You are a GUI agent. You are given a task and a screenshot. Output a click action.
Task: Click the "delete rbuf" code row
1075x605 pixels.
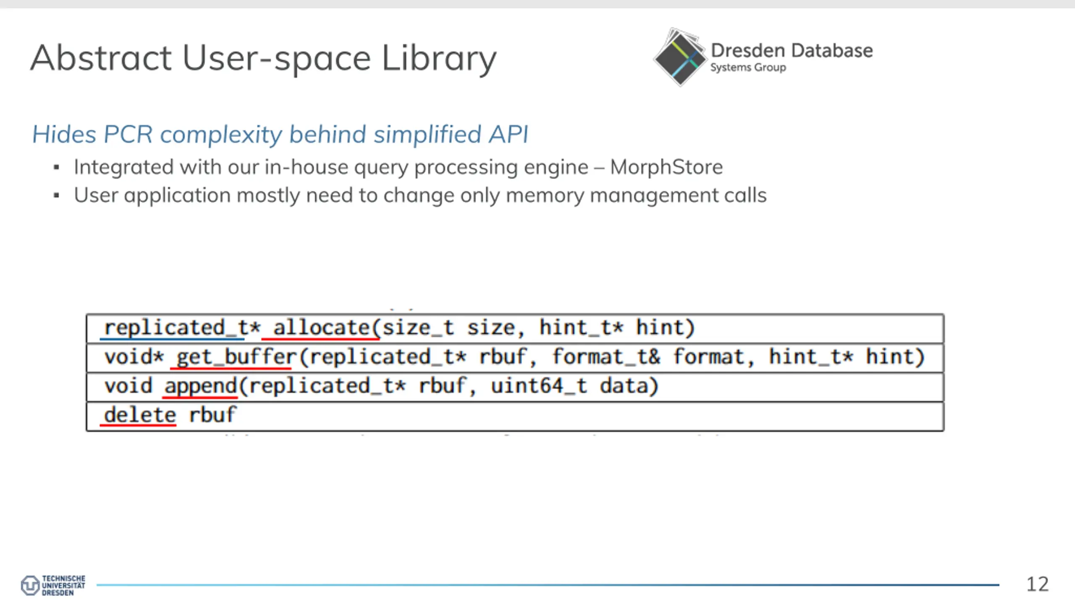(515, 416)
